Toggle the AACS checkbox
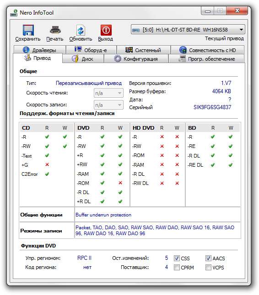This screenshot has width=259, height=295. click(x=208, y=258)
